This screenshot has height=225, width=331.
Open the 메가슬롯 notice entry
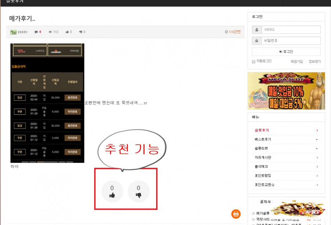263,213
